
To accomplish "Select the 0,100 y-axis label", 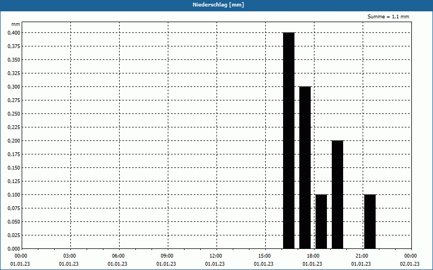I will pos(14,195).
